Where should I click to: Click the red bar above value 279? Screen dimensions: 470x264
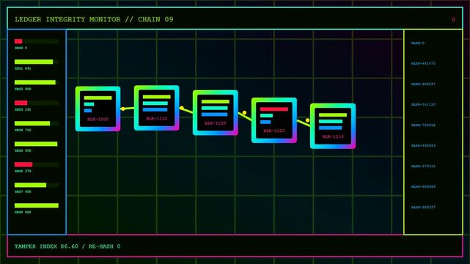(x=23, y=164)
